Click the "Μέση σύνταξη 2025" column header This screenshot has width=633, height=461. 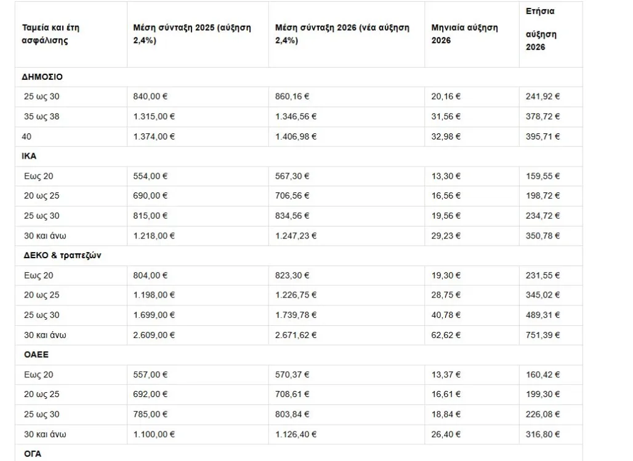pos(192,34)
